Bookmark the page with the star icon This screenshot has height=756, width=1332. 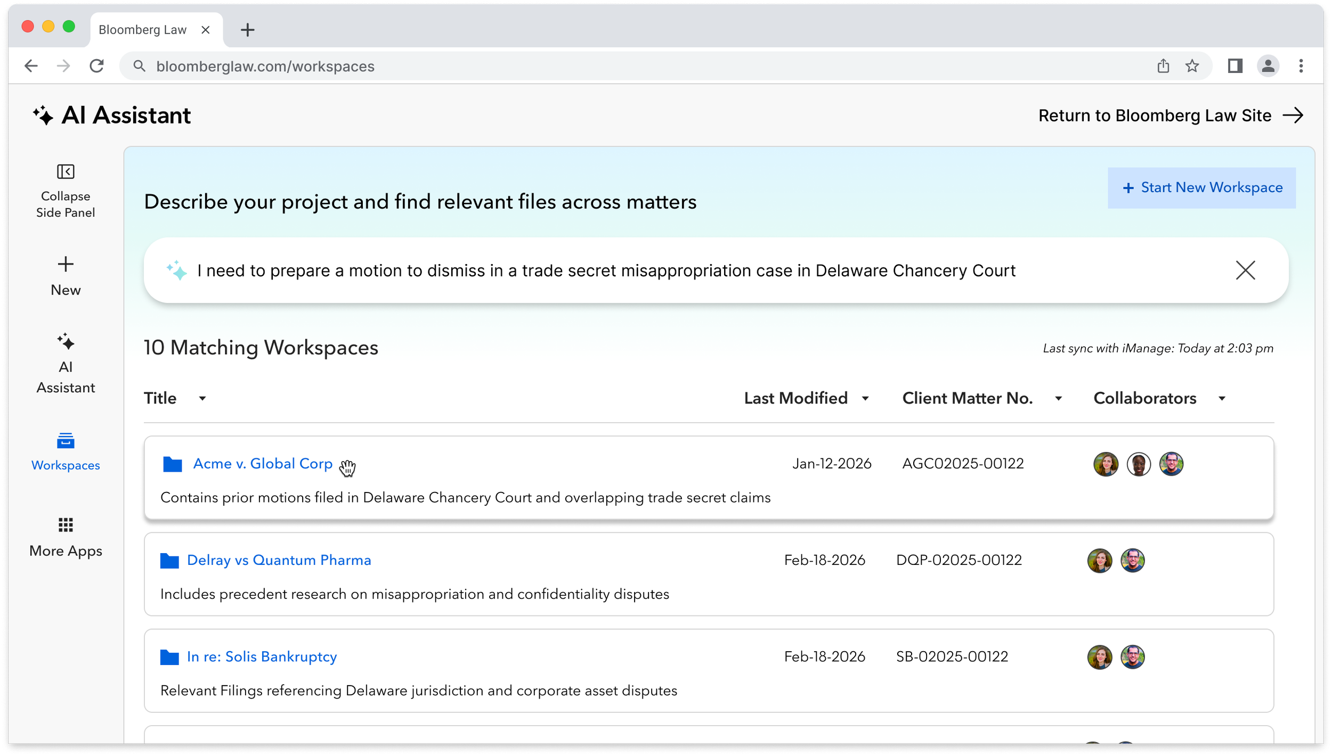(x=1192, y=66)
